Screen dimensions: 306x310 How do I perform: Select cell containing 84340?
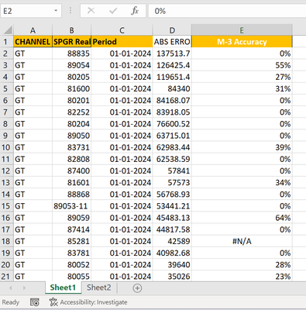point(172,88)
